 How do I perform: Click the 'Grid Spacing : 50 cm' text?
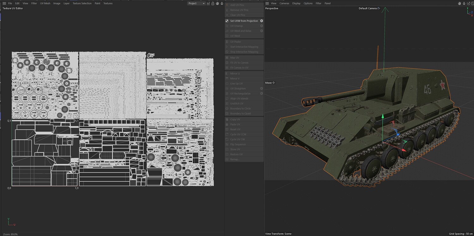point(461,234)
